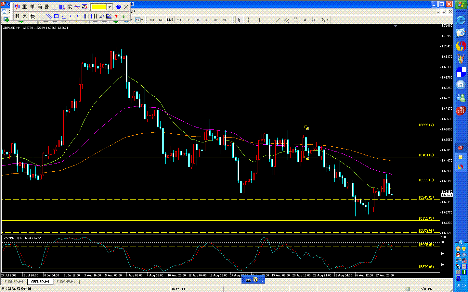Screen dimensions: 468x292
Task: Switch to the EURCHF,H1 chart tab
Action: click(x=66, y=282)
